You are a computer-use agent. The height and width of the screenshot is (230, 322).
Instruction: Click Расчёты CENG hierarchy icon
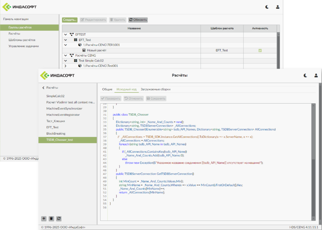tap(72, 55)
